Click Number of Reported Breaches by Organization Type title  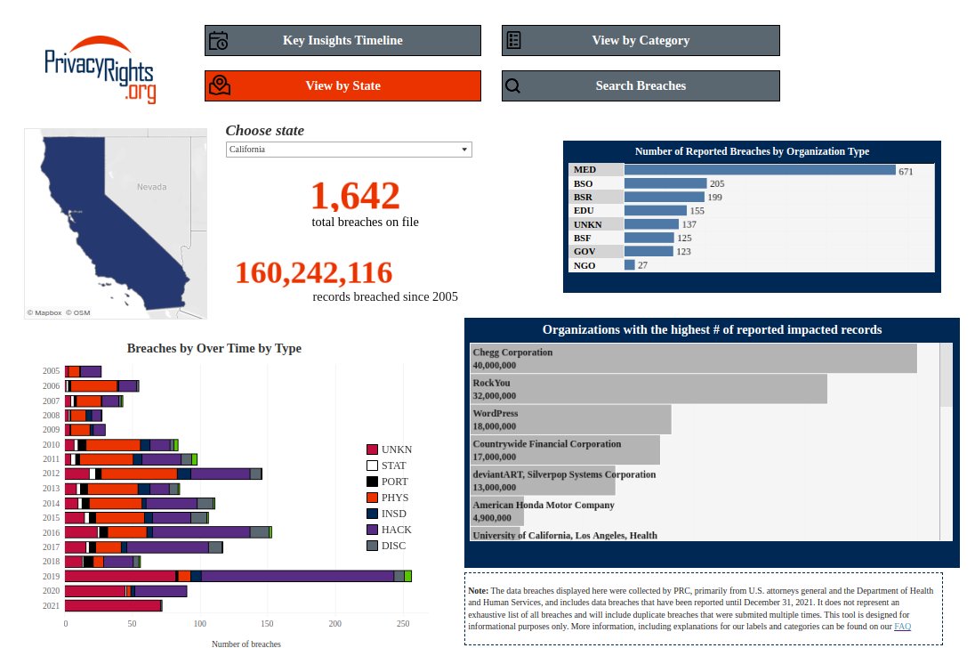pos(752,151)
